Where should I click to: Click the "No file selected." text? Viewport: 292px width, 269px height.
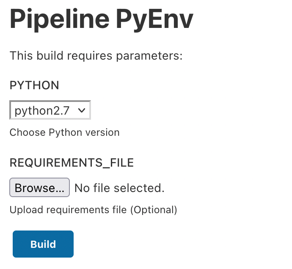(119, 188)
